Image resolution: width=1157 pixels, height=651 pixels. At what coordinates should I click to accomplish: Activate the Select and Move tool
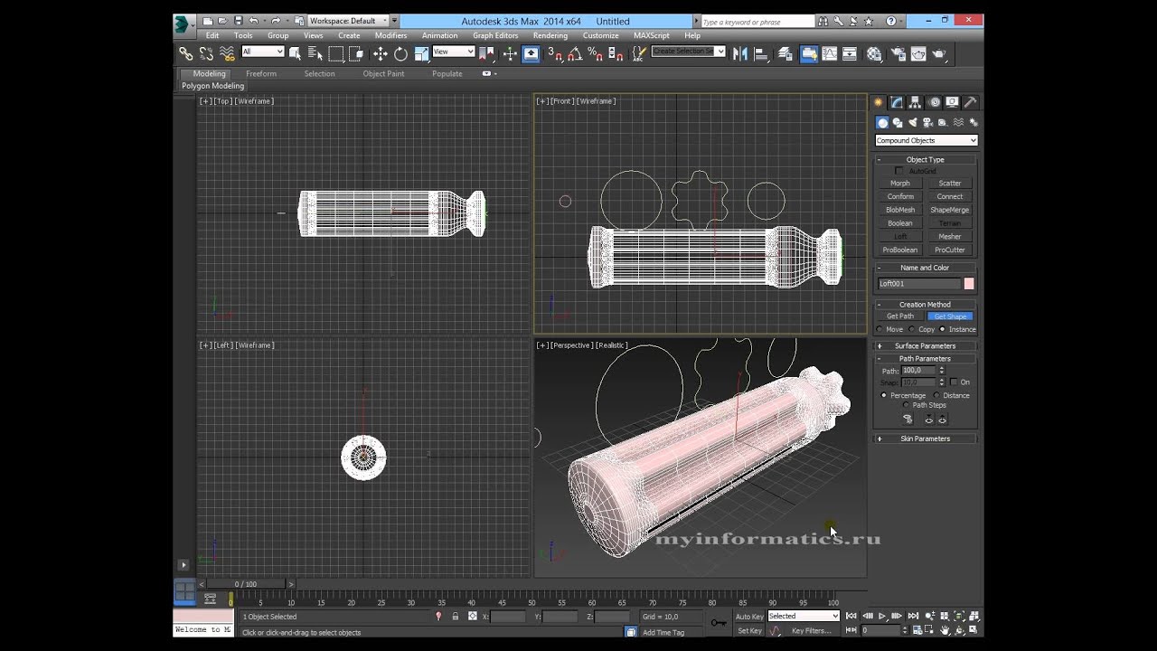(380, 53)
